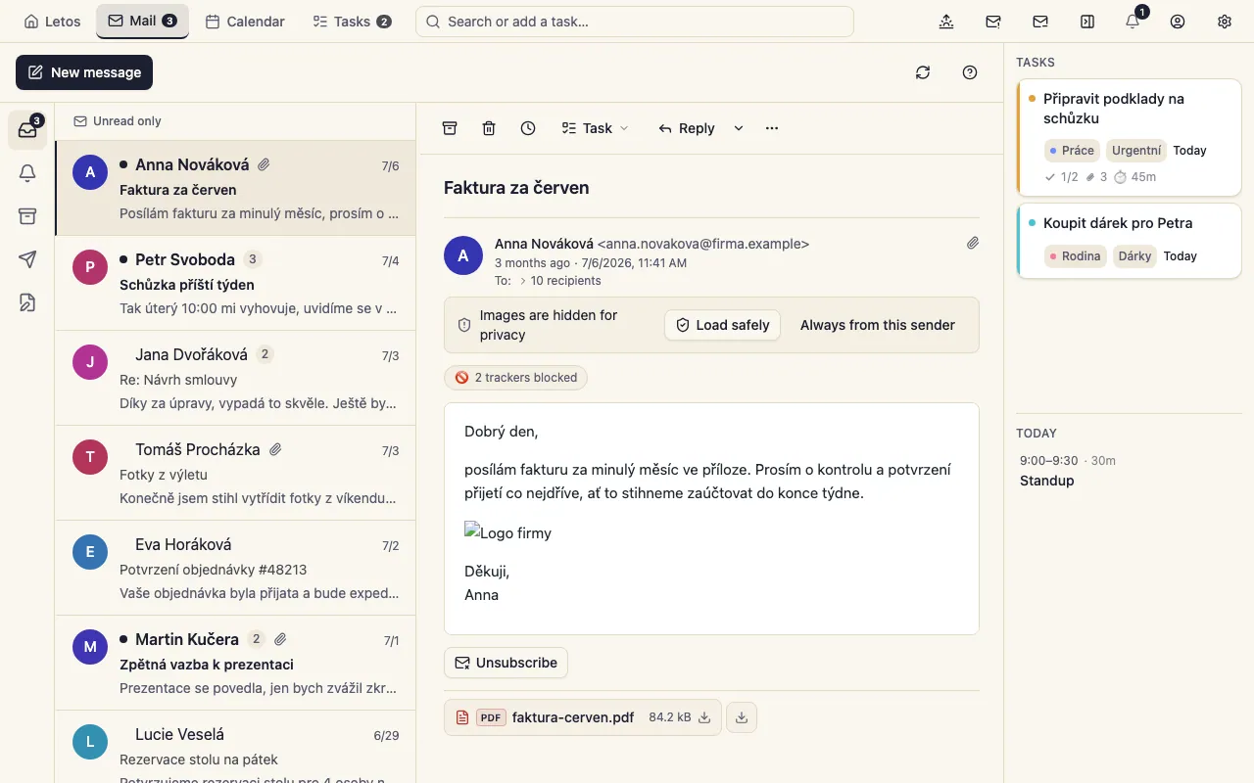Open the Petr Svoboda email Schůzka příští týden
This screenshot has height=783, width=1254.
click(x=235, y=284)
